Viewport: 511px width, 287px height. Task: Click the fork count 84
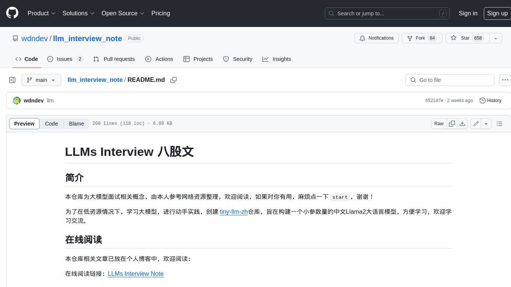coord(432,38)
